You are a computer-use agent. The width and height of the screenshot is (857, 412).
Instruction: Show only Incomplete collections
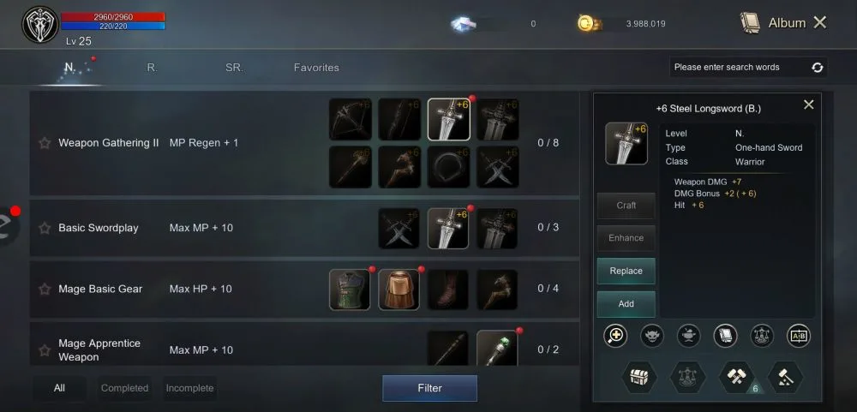[189, 388]
